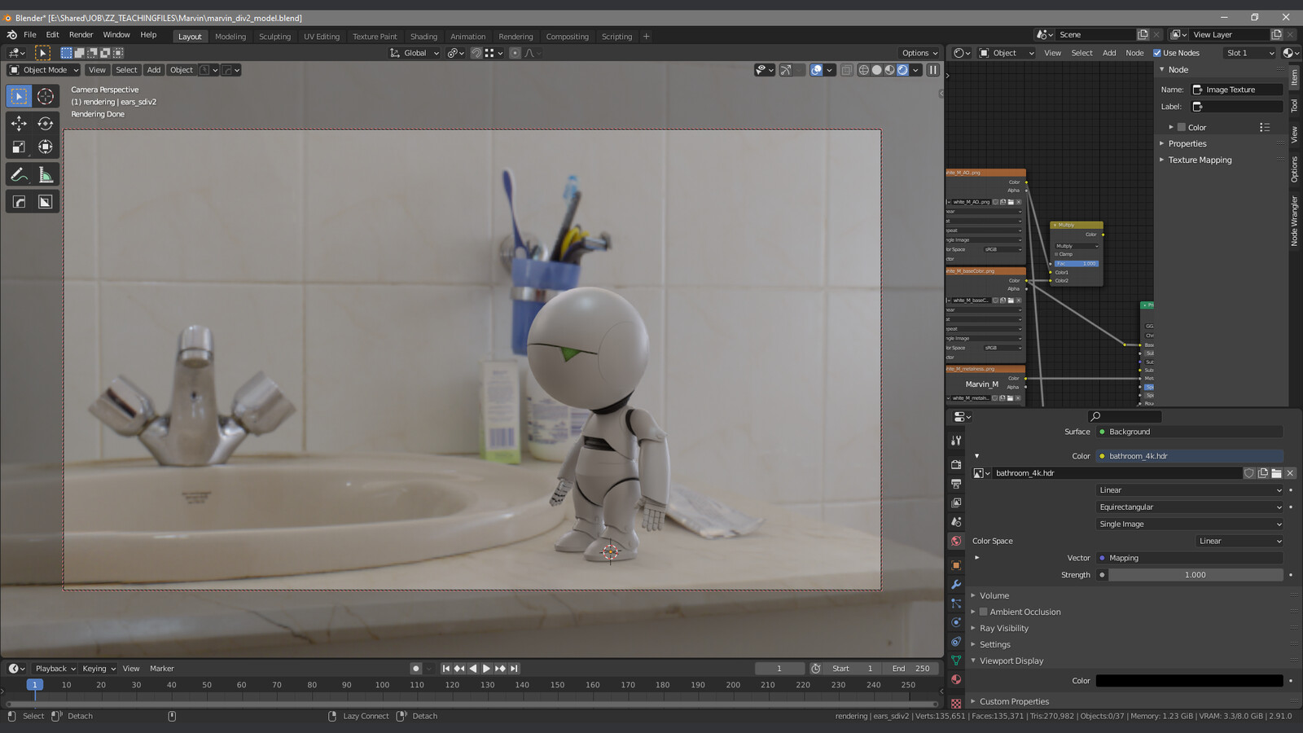Select the Measure tool
1303x733 pixels.
coord(46,175)
